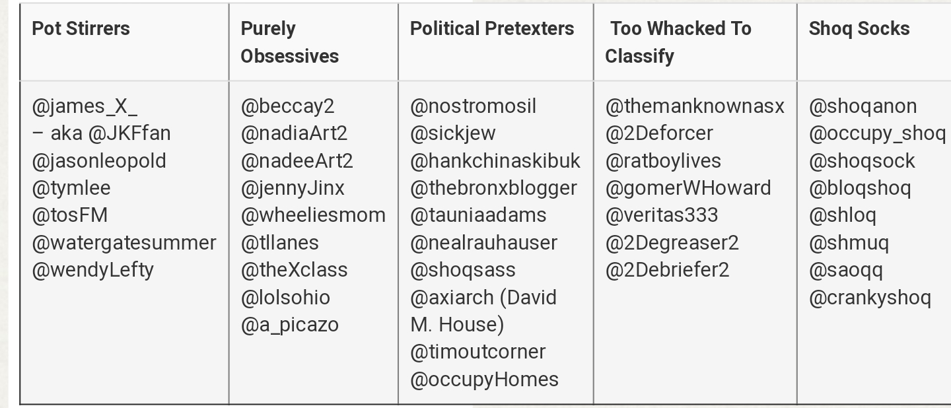The height and width of the screenshot is (408, 951).
Task: Click the Shoq Socks column header
Action: (859, 28)
